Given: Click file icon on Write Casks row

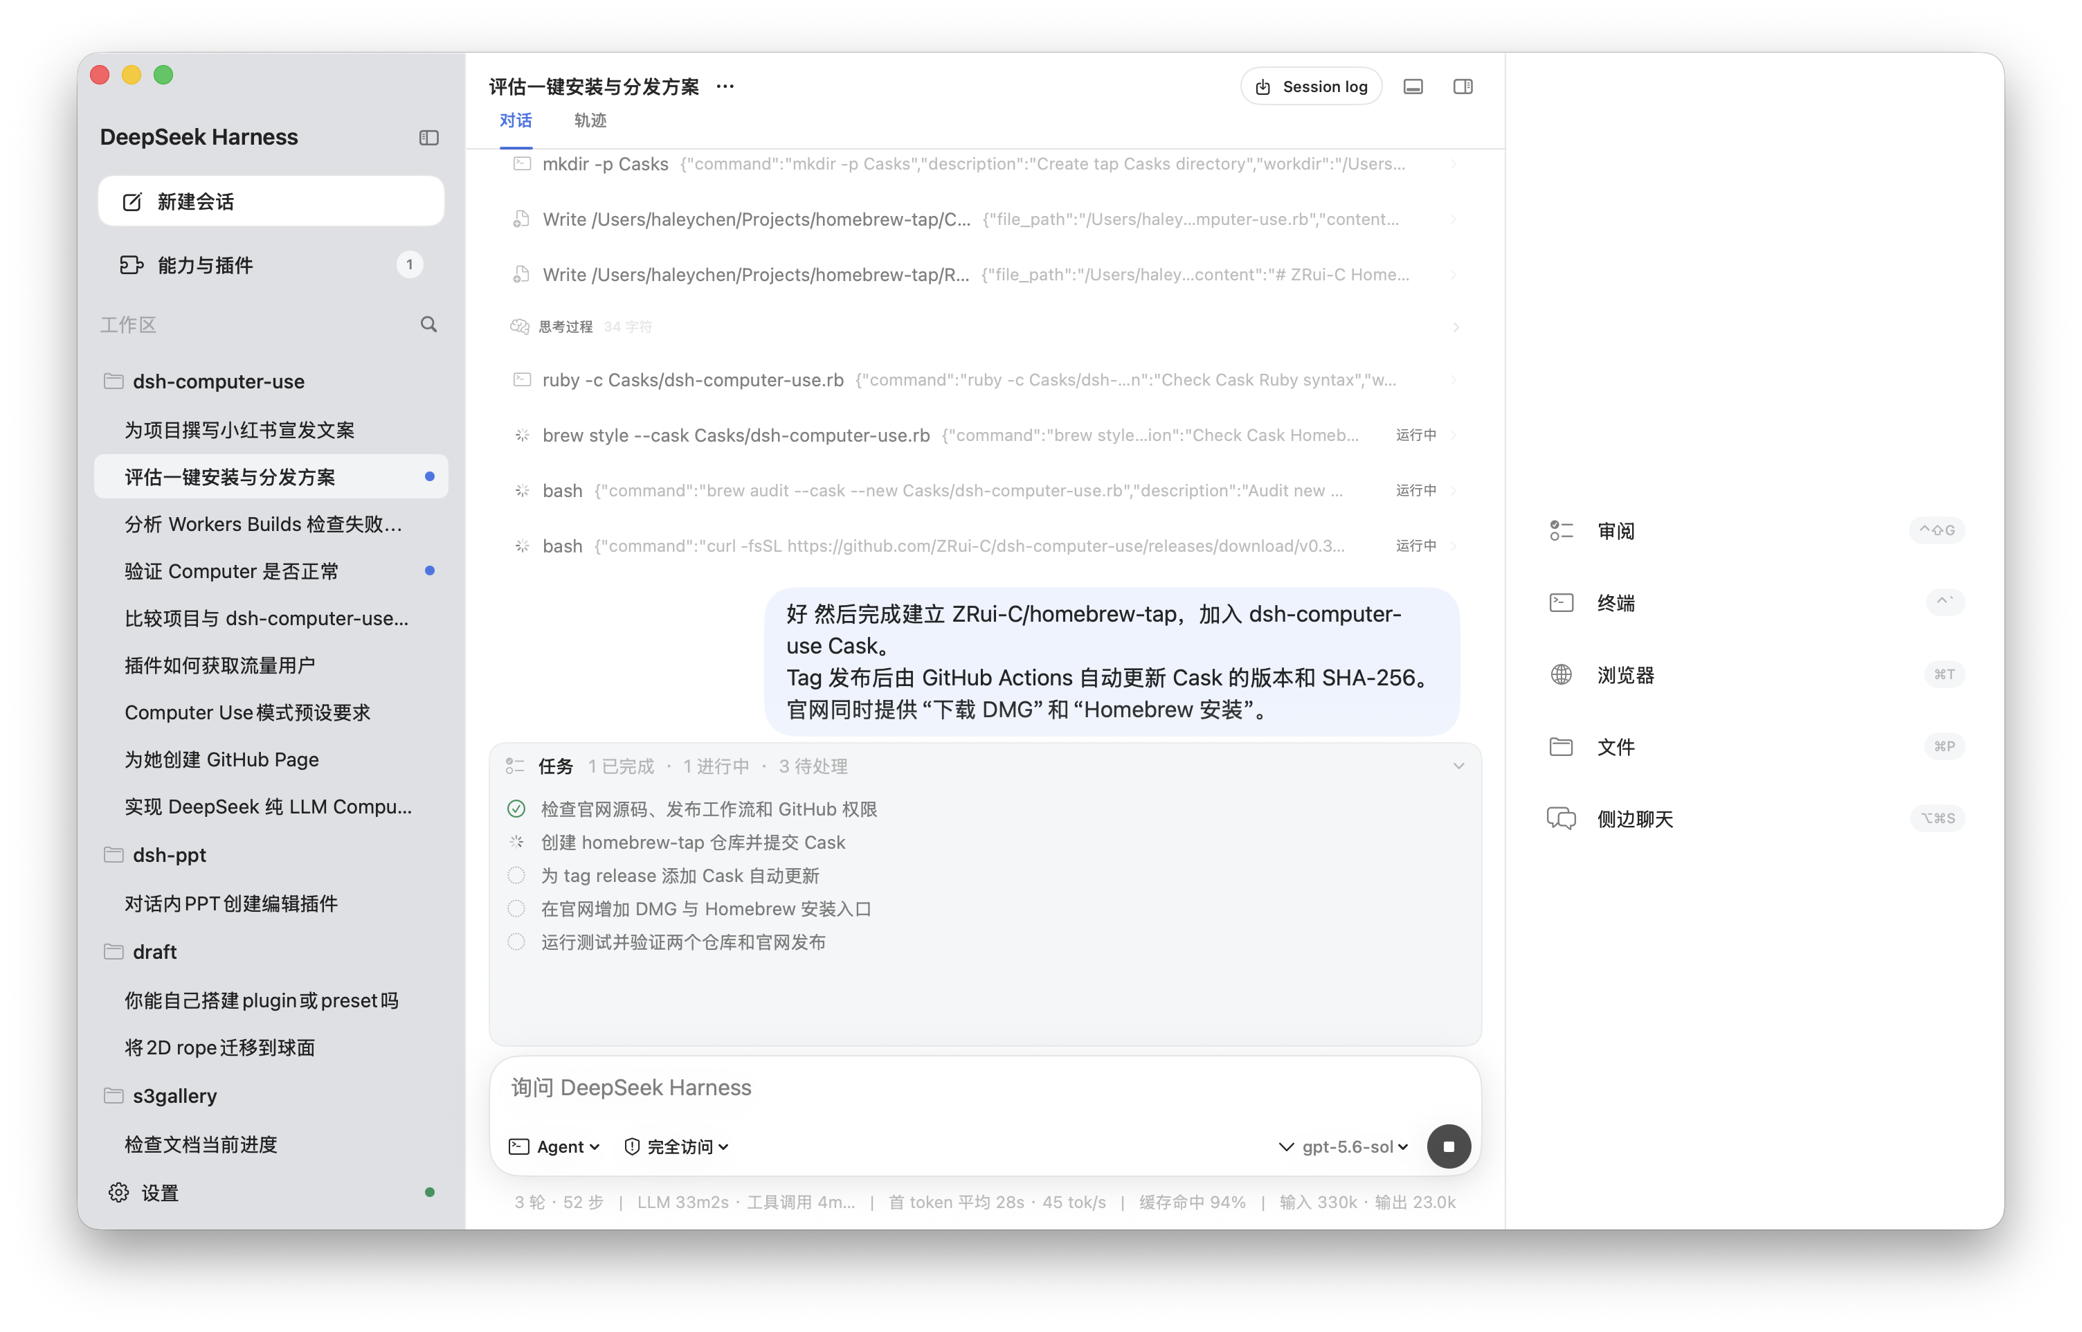Looking at the screenshot, I should (521, 219).
